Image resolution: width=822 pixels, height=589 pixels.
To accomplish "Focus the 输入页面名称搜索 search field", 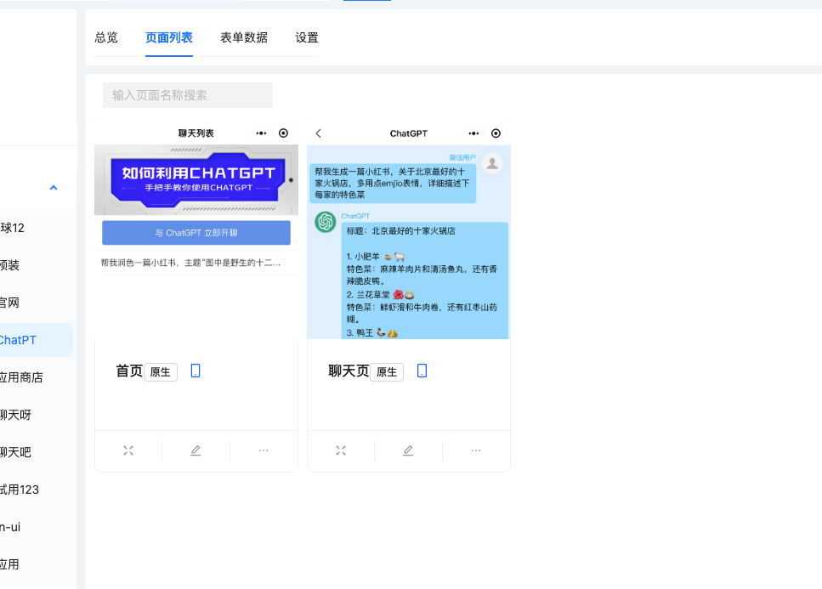I will point(188,95).
